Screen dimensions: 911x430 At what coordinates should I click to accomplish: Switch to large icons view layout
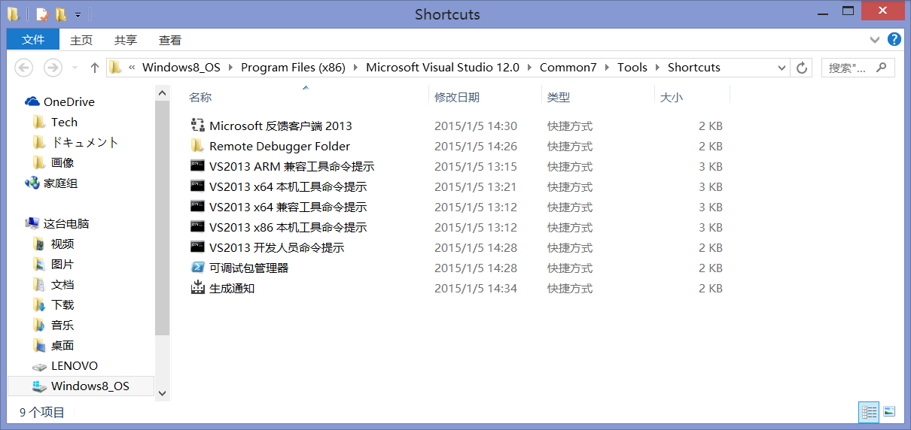click(x=889, y=411)
